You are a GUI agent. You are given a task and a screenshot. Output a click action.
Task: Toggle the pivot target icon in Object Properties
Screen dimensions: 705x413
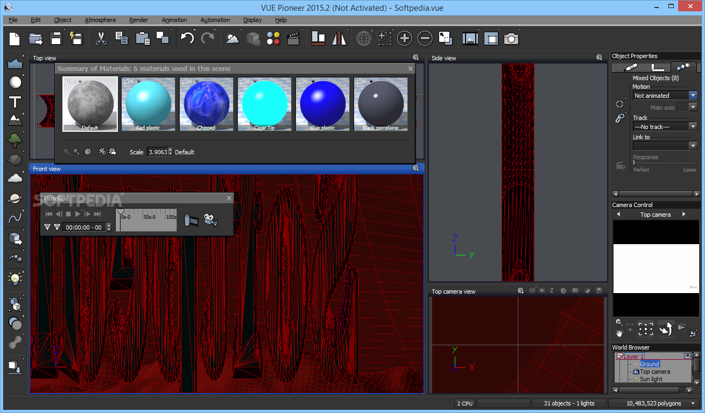pos(620,104)
